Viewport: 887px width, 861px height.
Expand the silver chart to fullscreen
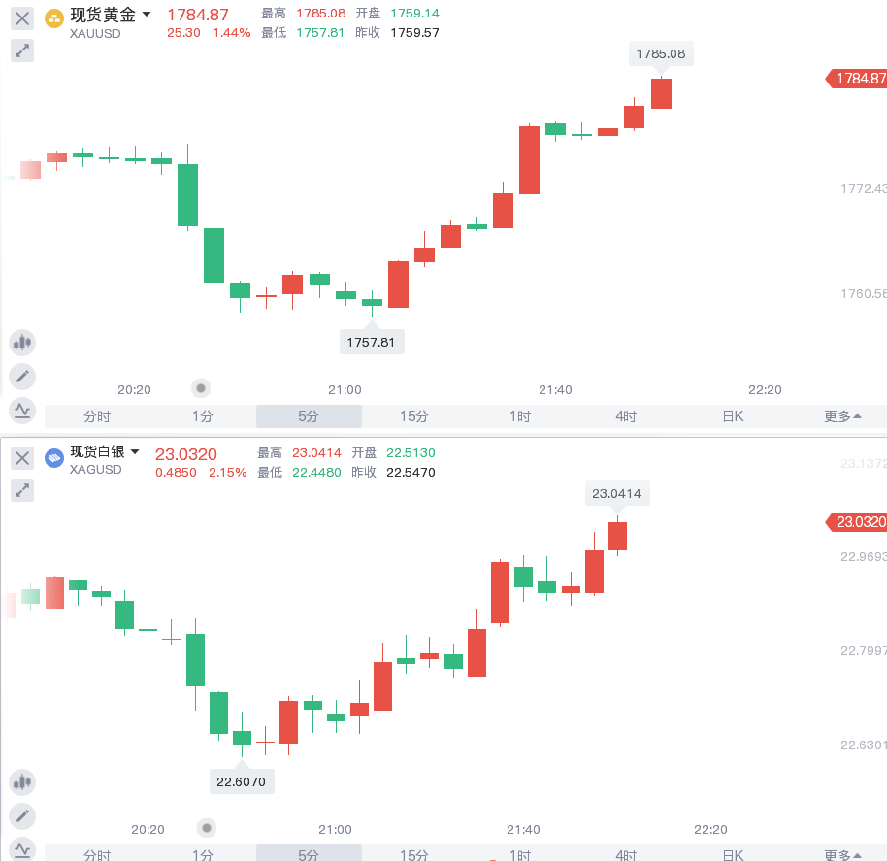(22, 490)
